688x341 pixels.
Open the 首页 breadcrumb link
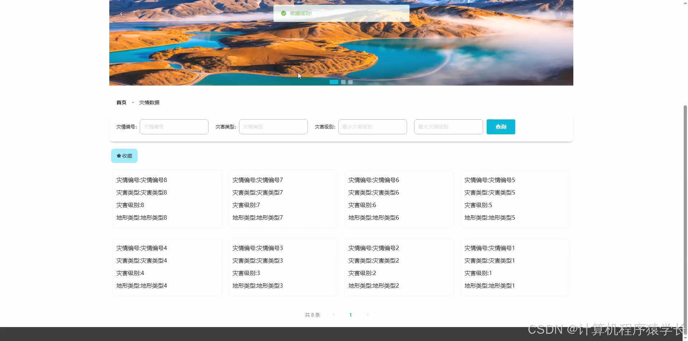coord(121,102)
